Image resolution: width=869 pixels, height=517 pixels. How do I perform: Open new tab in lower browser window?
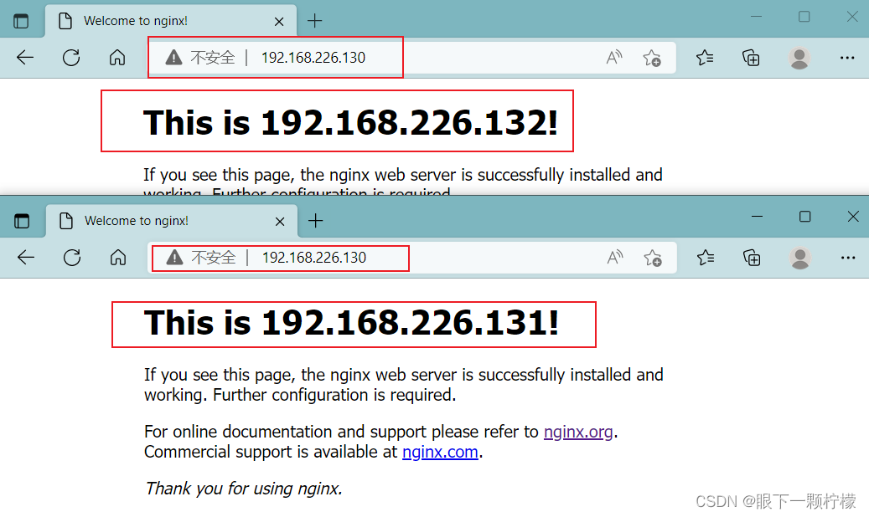pyautogui.click(x=315, y=221)
